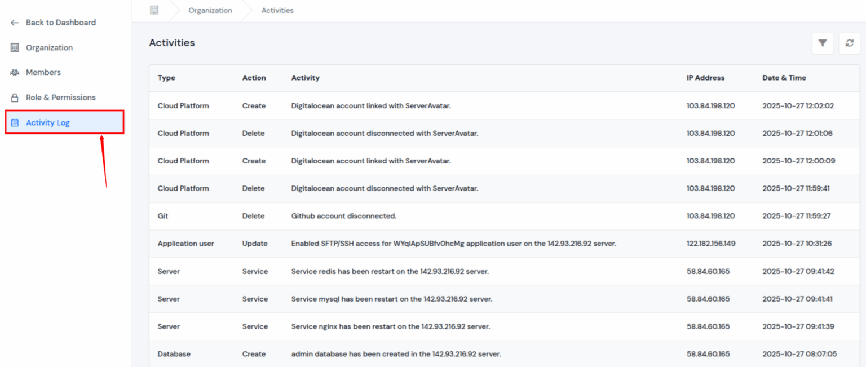Click the Enabled SFTP/SSH access activity text

point(454,244)
